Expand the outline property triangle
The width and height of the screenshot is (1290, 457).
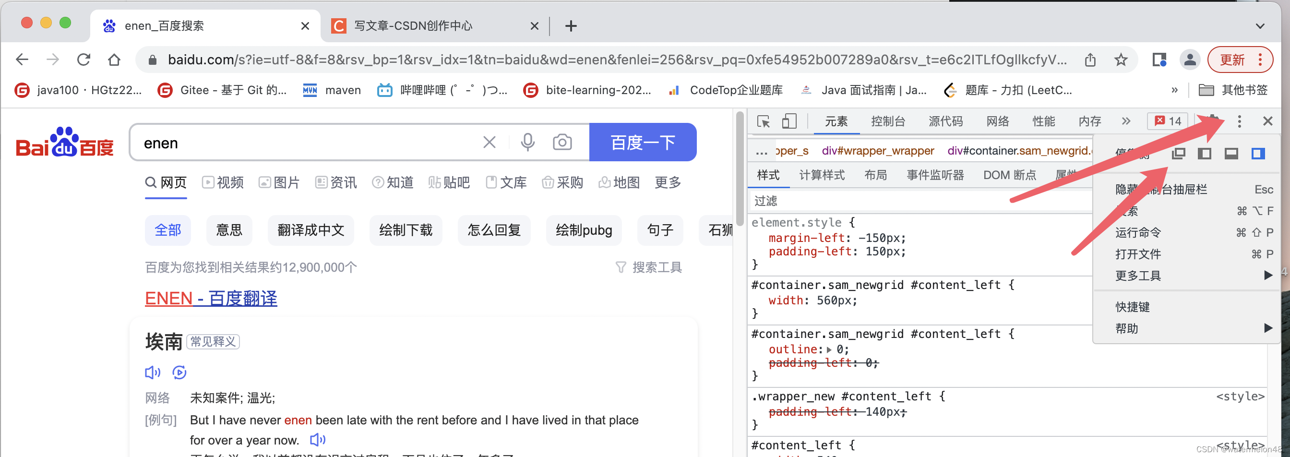point(829,350)
